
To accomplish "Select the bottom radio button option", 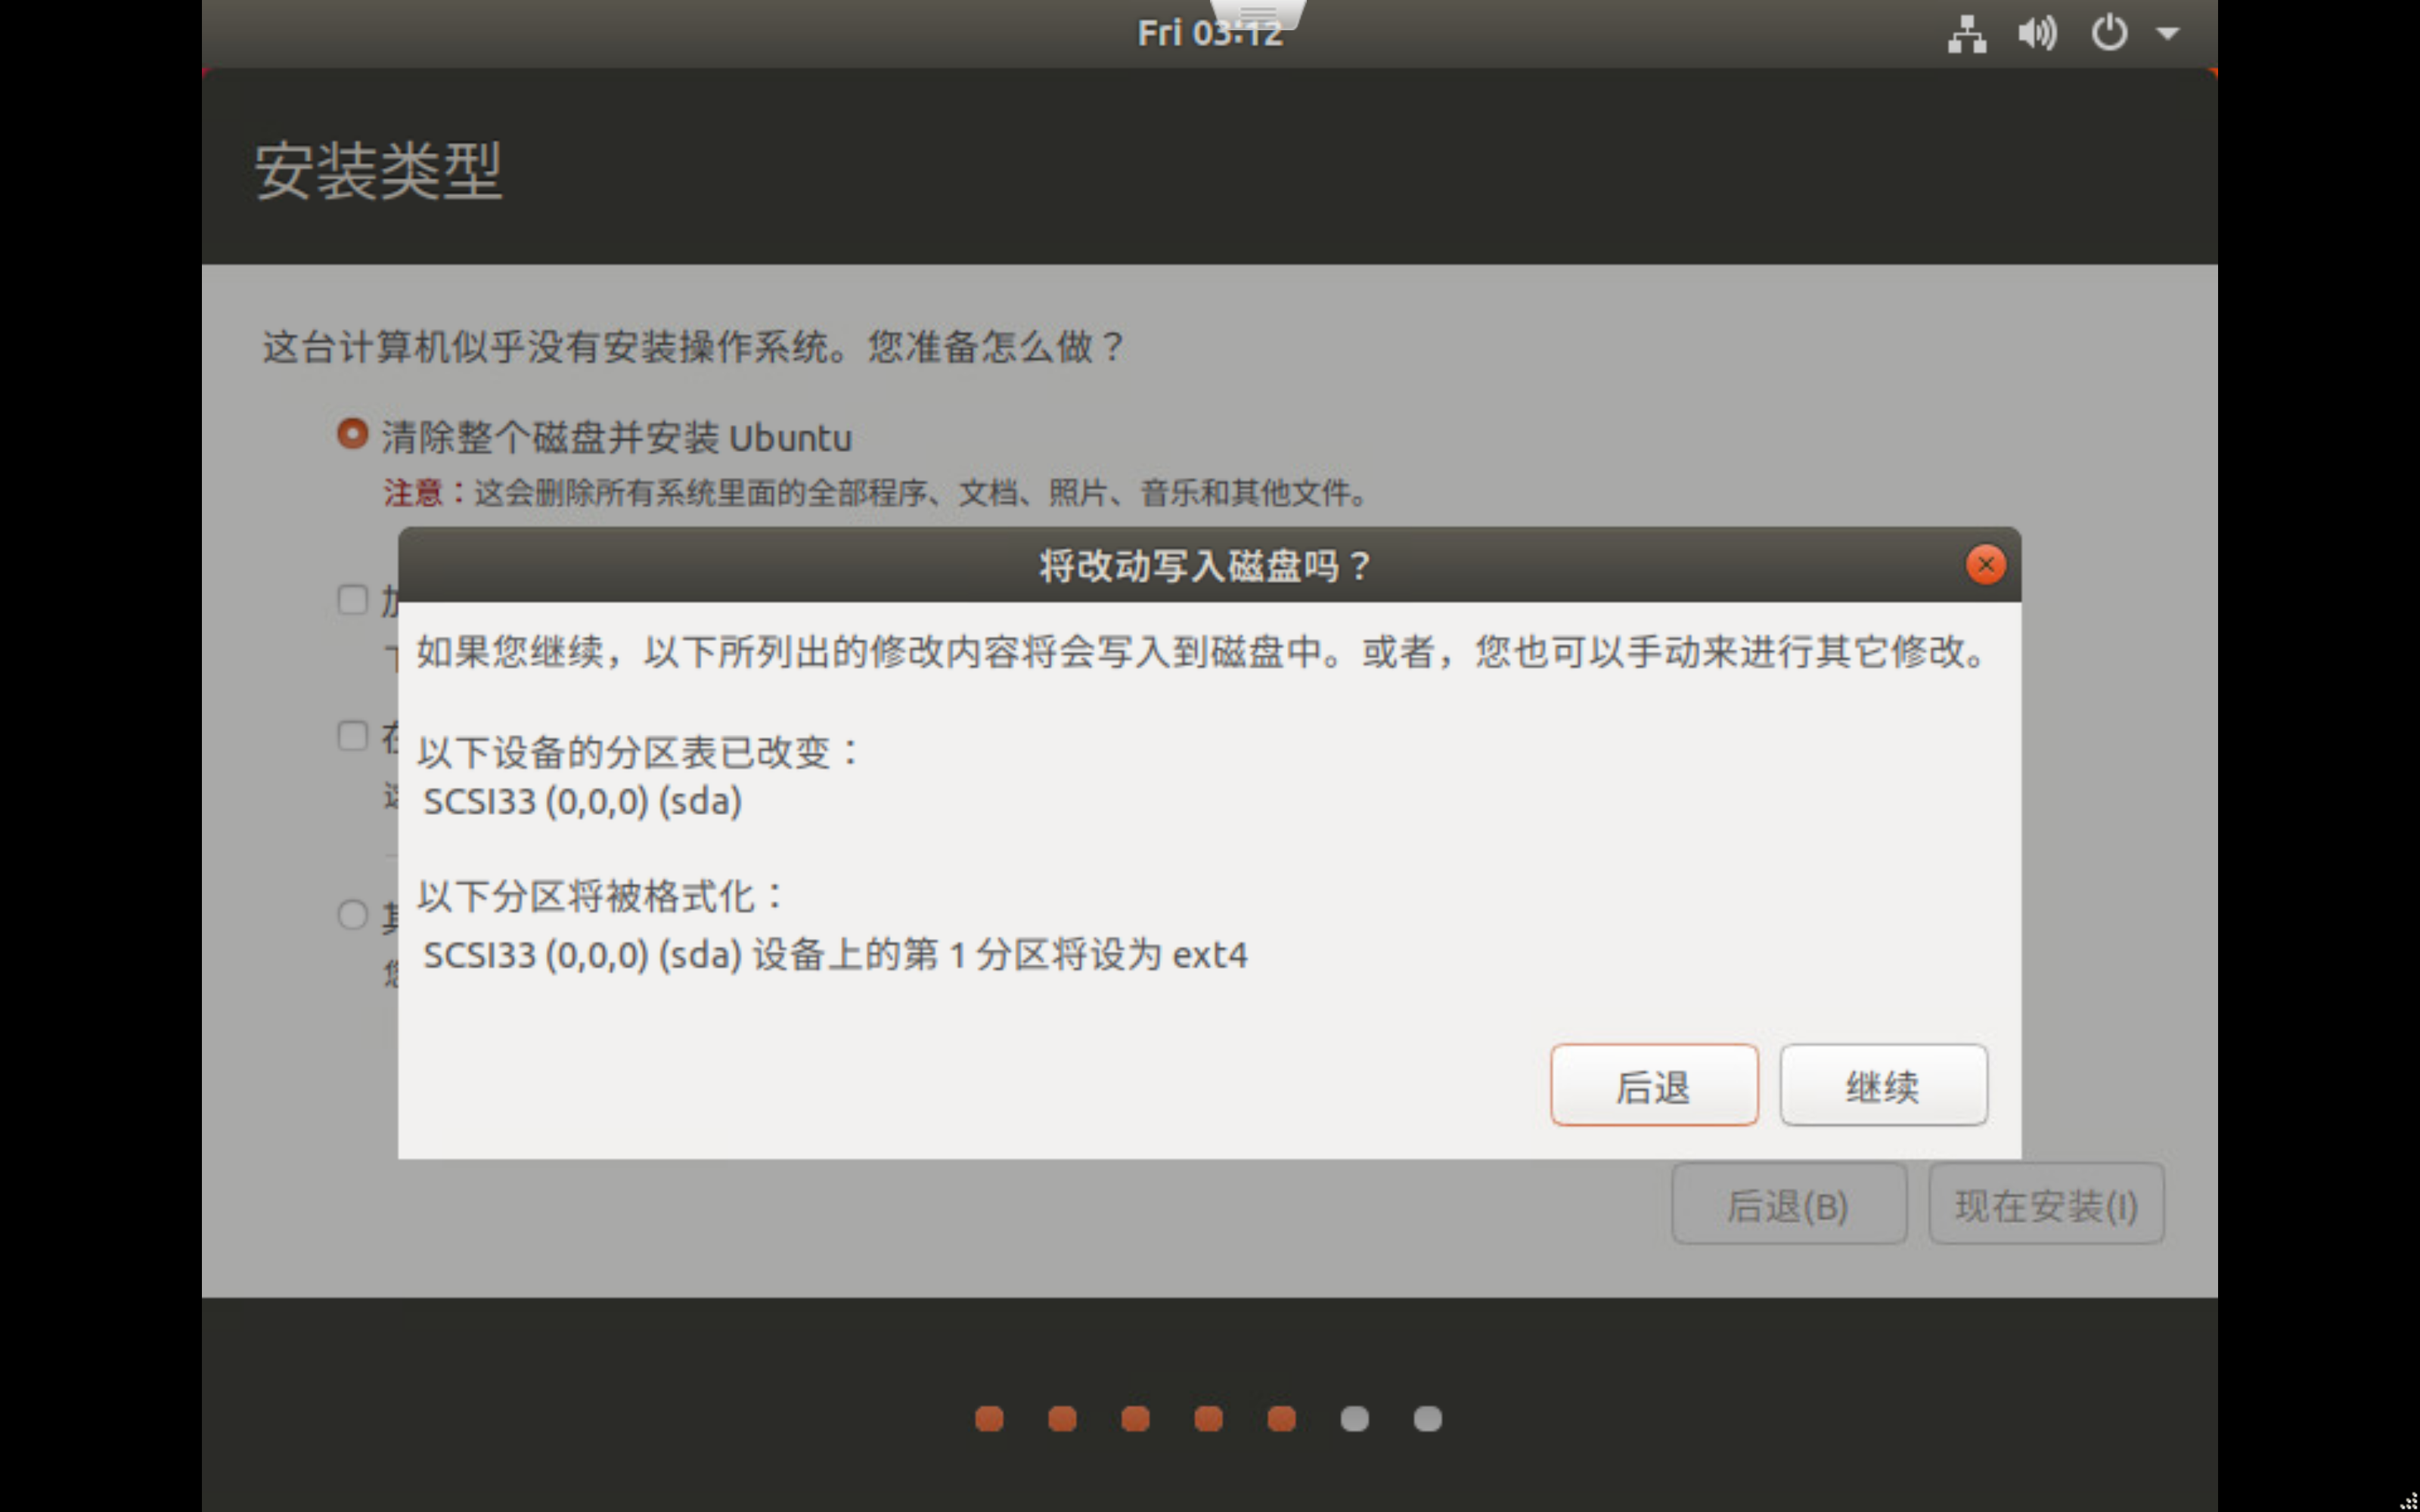I will 352,914.
